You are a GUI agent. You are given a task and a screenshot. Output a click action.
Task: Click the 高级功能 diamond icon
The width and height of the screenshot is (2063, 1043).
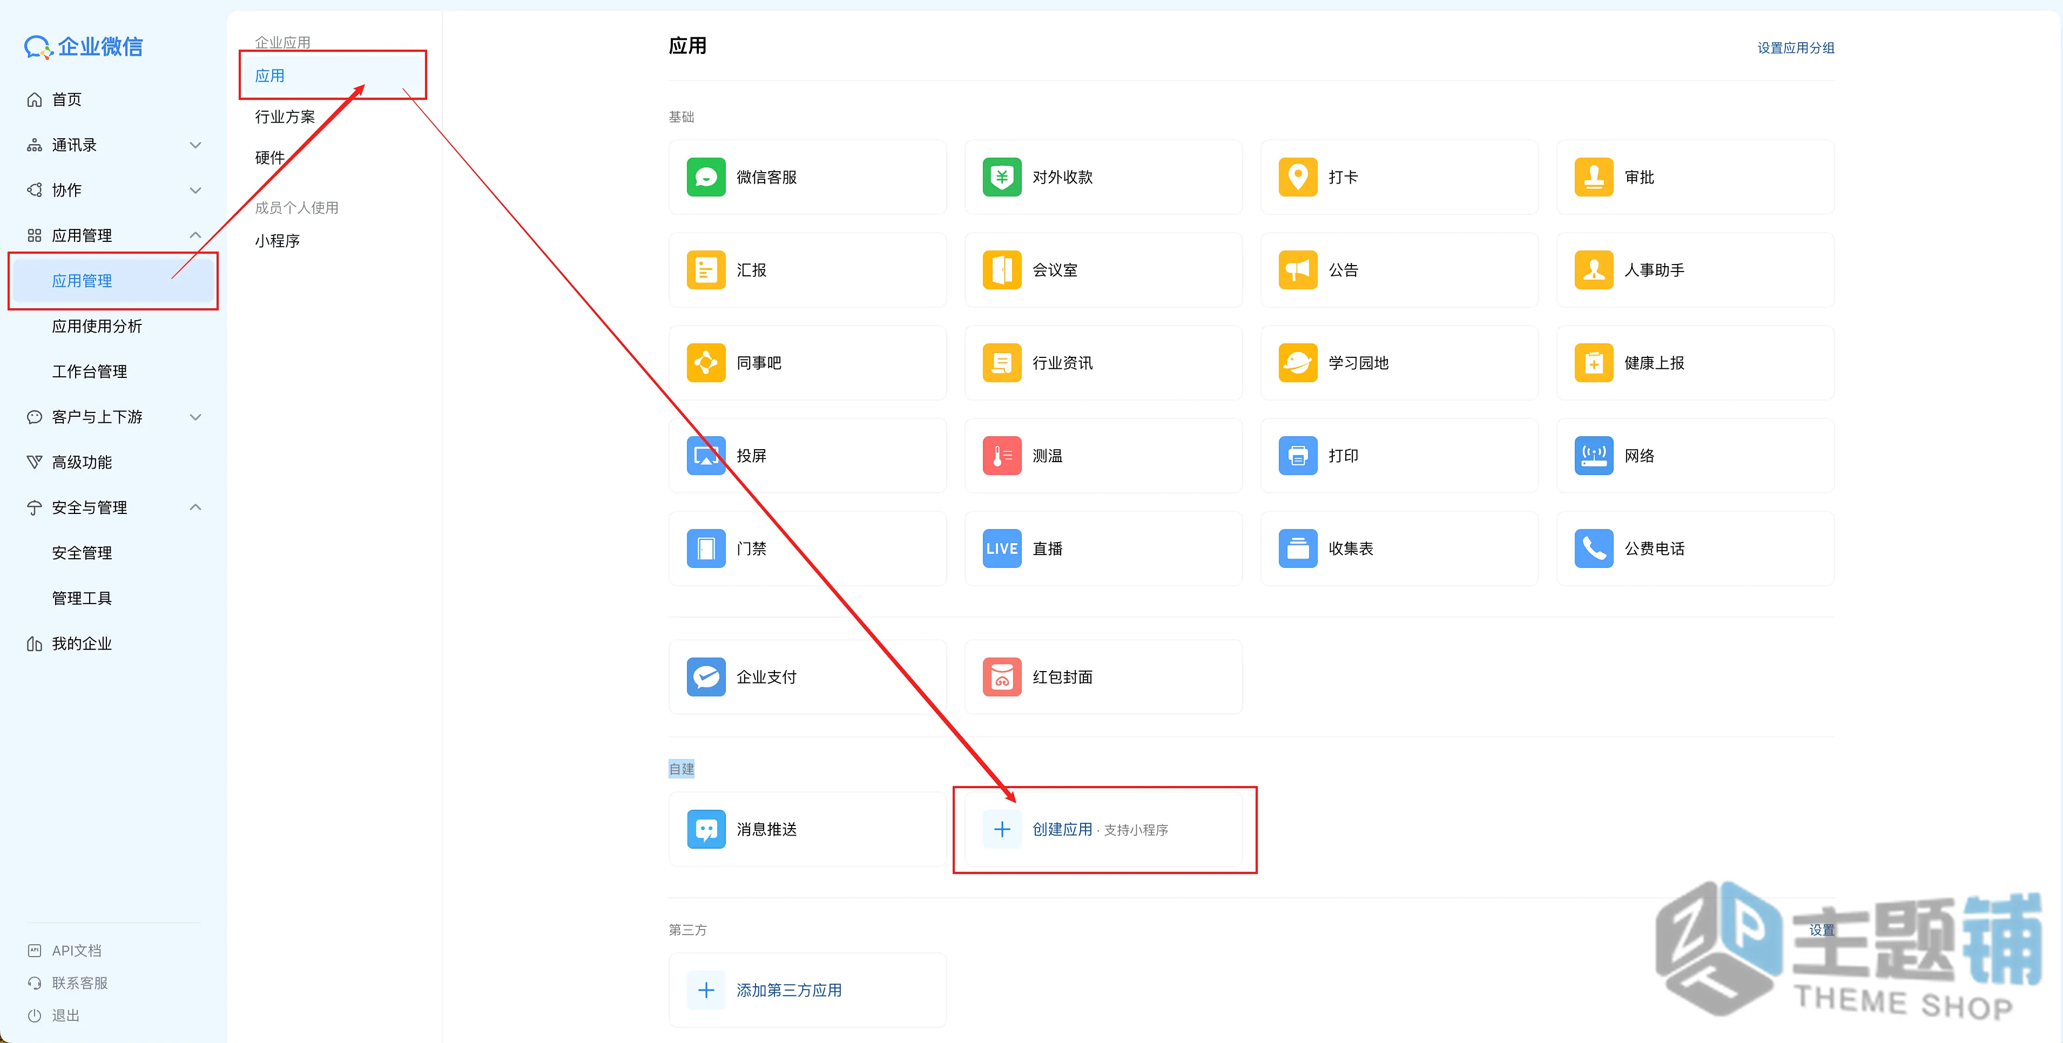click(x=35, y=462)
